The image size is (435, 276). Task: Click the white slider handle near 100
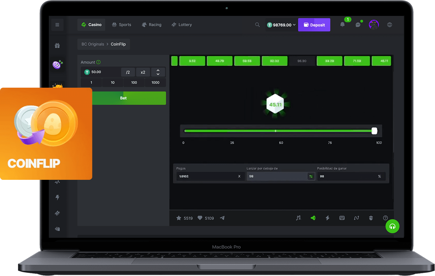pyautogui.click(x=374, y=131)
